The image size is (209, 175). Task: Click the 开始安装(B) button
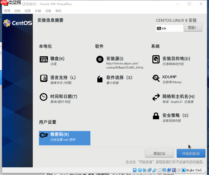191,153
